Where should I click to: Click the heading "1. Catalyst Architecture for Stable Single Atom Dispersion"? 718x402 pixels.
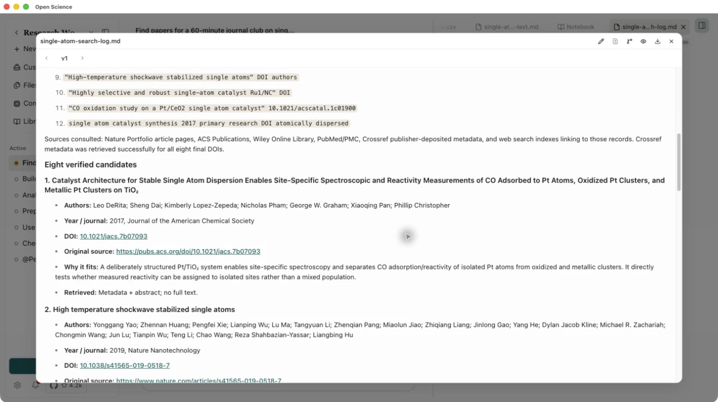tap(355, 185)
